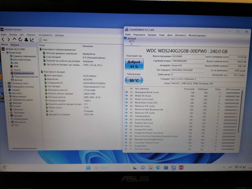Image resolution: width=252 pixels, height=189 pixels.
Task: Click the Звіт report button in AIDA64 toolbar
Action: [43, 40]
